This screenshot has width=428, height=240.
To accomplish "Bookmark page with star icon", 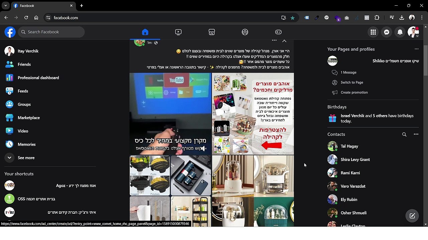I will (x=293, y=18).
